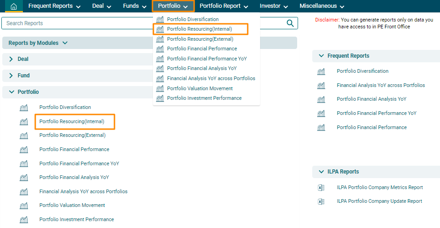
Task: Expand the Deal module section
Action: [x=11, y=59]
